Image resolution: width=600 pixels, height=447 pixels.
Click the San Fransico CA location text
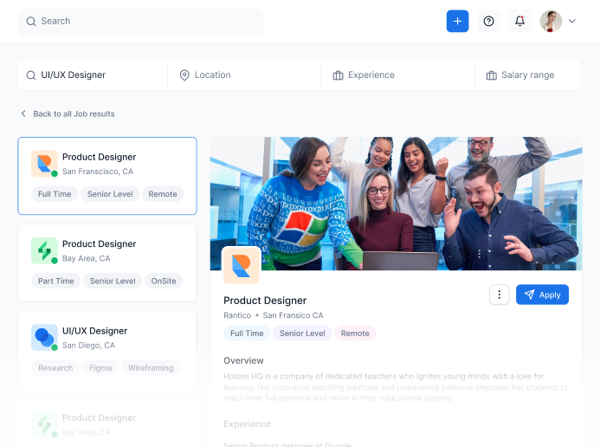[x=294, y=315]
